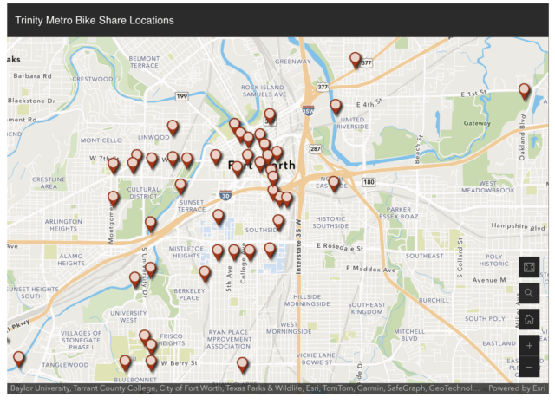Click the pin left of Tanglewood
555x404 pixels.
point(18,359)
